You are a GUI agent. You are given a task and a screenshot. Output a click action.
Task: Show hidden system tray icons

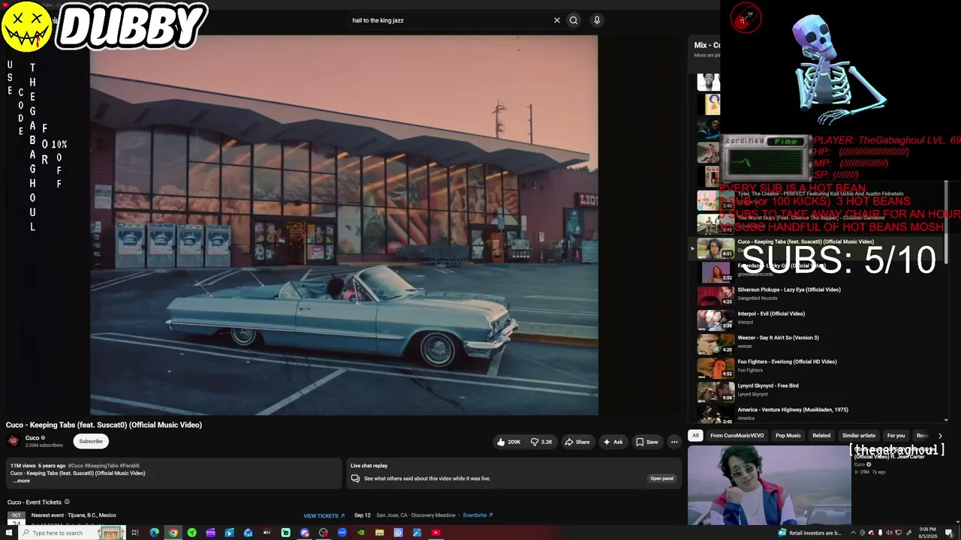pyautogui.click(x=853, y=532)
